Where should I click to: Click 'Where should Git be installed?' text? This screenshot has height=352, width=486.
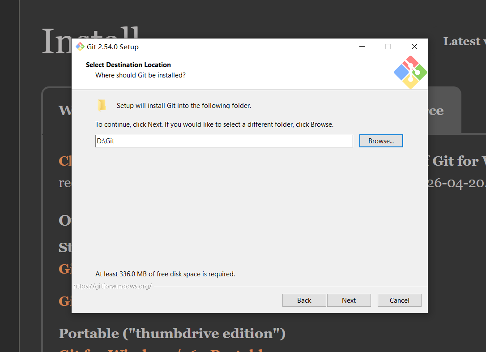pos(141,75)
